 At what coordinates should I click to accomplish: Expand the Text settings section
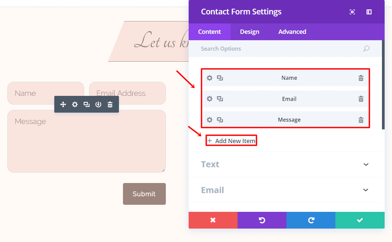tap(366, 164)
